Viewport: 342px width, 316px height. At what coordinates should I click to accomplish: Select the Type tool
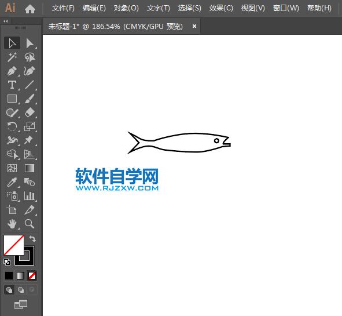coord(12,85)
